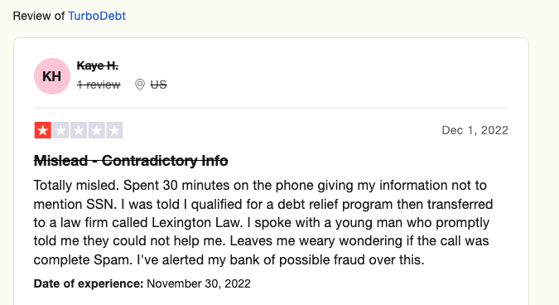Click the US country label
559x305 pixels.
(x=158, y=85)
